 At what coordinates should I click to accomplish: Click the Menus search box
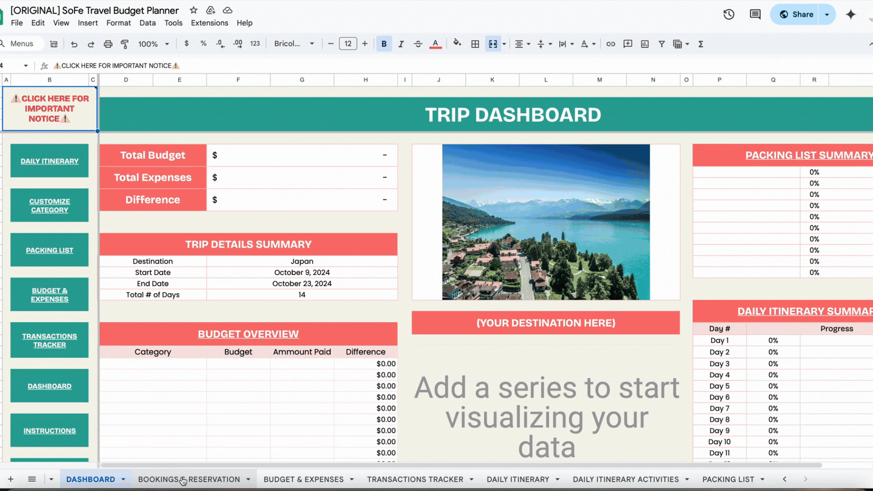tap(22, 44)
